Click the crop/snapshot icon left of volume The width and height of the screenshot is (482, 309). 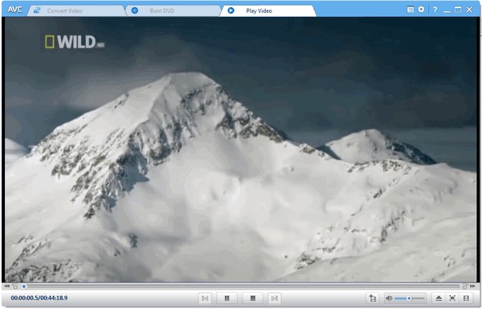[372, 298]
